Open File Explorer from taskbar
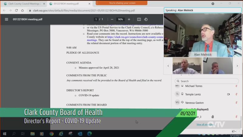Image resolution: width=243 pixels, height=137 pixels. point(33,134)
